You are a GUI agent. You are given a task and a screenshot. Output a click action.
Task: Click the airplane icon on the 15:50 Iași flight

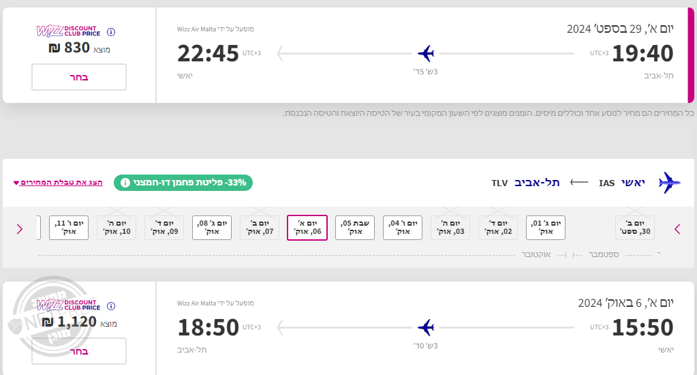coord(427,327)
